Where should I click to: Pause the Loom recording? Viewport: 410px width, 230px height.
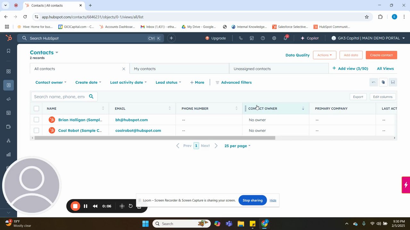[86, 206]
